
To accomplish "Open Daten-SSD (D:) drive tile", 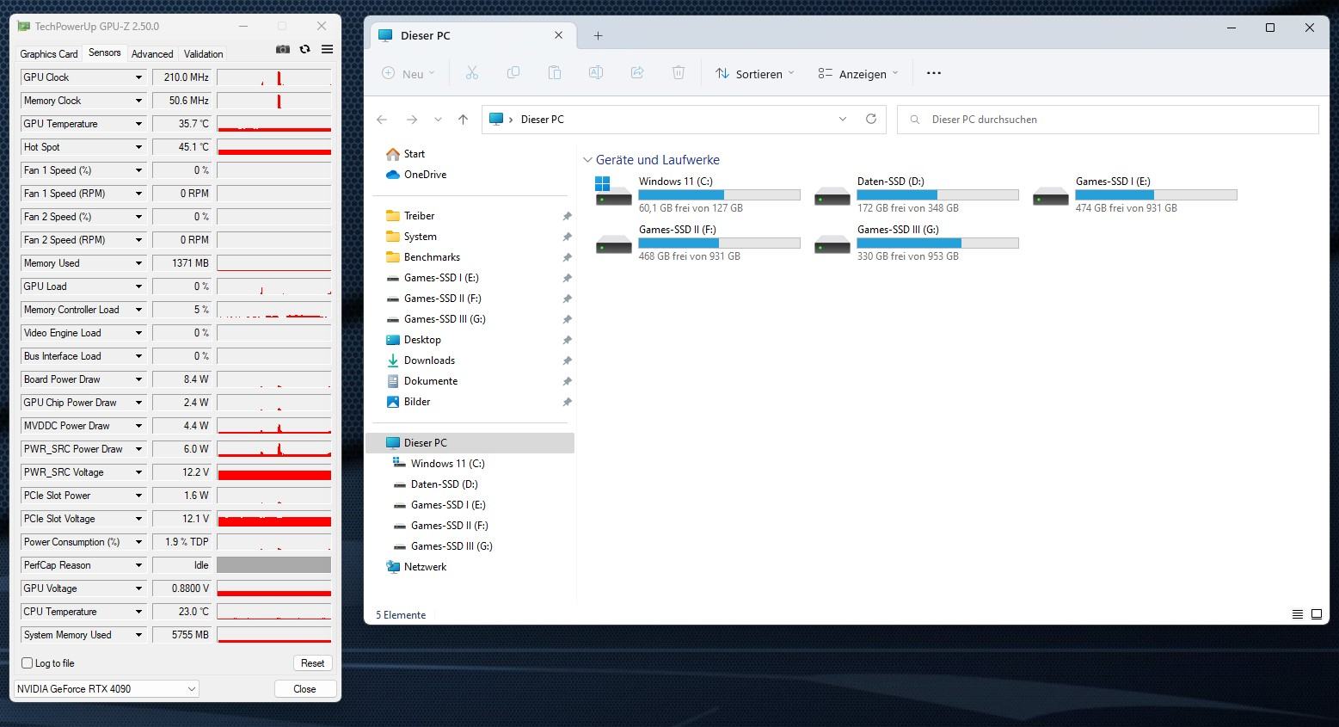I will [x=916, y=194].
